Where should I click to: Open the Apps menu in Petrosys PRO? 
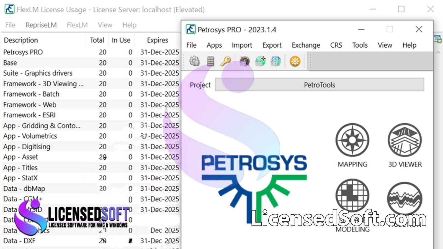click(x=214, y=45)
